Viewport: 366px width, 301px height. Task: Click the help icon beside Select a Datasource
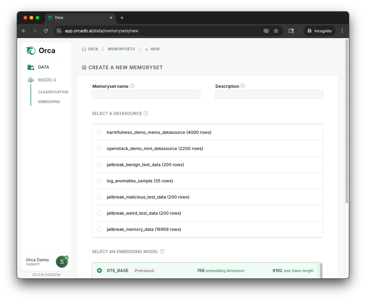146,113
